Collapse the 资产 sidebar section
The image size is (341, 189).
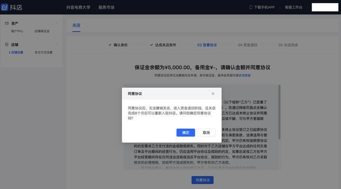click(x=56, y=23)
